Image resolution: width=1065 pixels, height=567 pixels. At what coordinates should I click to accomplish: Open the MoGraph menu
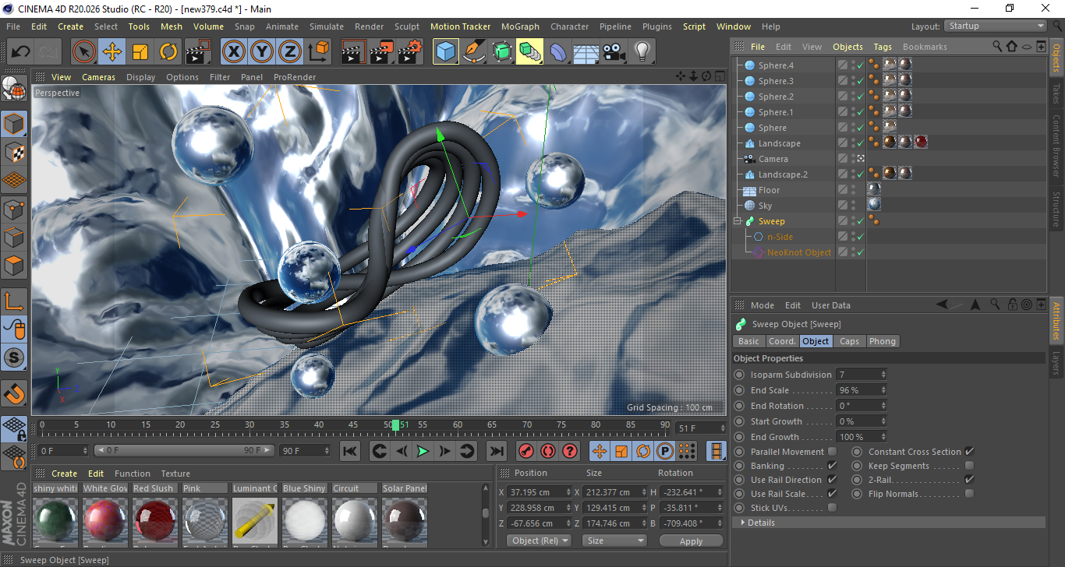point(520,26)
